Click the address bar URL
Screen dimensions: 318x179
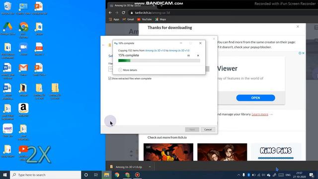[x=153, y=13]
